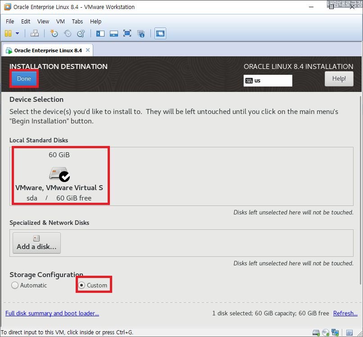363x337 pixels.
Task: Click Send Ctrl+Alt+Del toolbar icon
Action: (35, 34)
